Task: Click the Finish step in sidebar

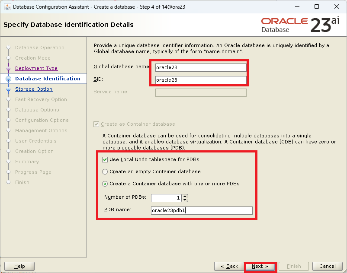Action: [x=22, y=182]
